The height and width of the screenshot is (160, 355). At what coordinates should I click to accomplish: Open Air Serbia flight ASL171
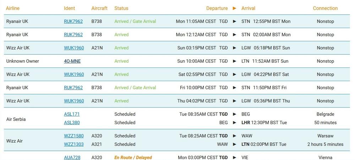(72, 114)
